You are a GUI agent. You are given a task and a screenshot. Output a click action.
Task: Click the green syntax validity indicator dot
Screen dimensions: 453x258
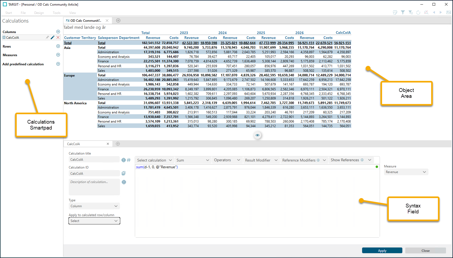[x=377, y=167]
